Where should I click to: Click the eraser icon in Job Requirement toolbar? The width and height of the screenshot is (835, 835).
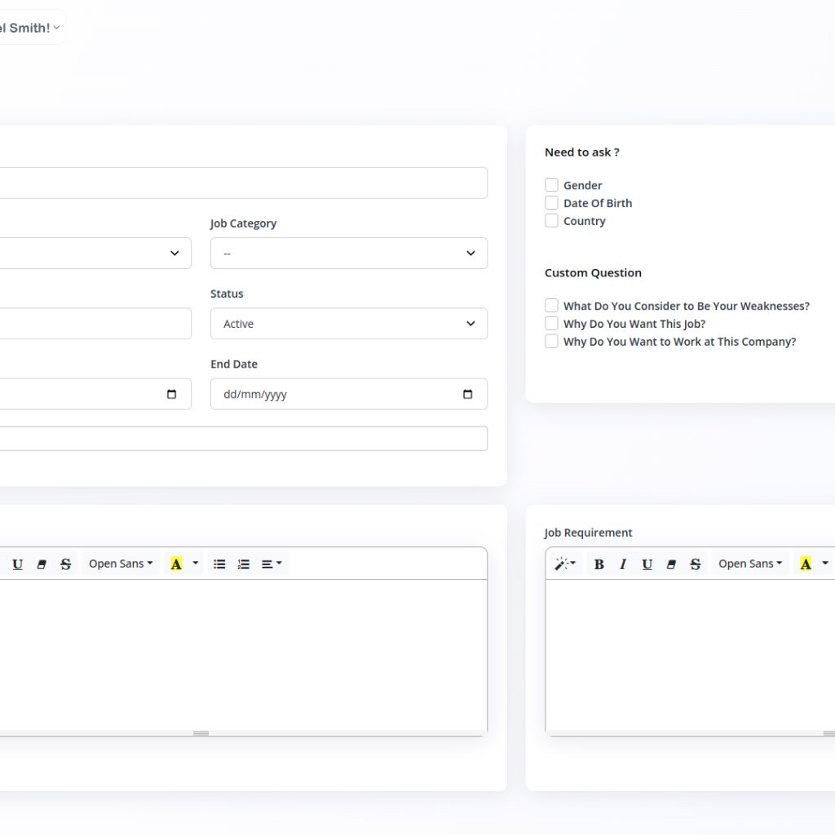(671, 564)
